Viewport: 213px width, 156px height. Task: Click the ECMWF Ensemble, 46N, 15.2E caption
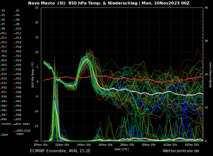60,151
